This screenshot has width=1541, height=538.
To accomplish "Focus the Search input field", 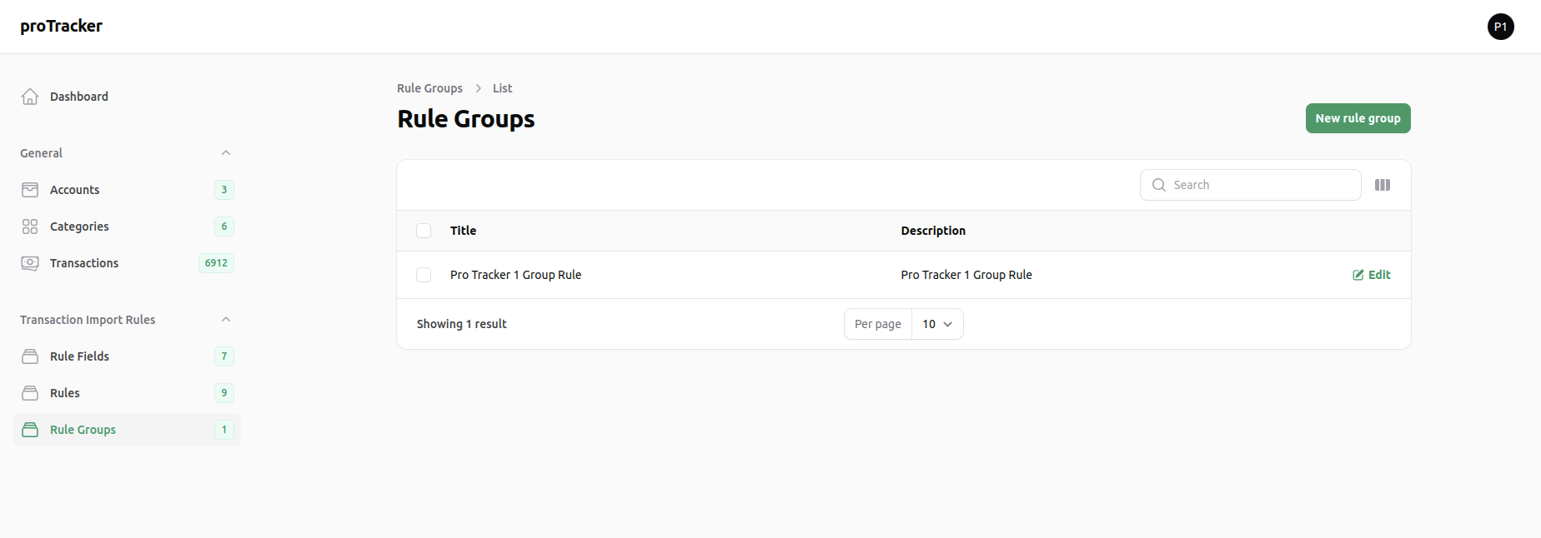I will pos(1259,185).
